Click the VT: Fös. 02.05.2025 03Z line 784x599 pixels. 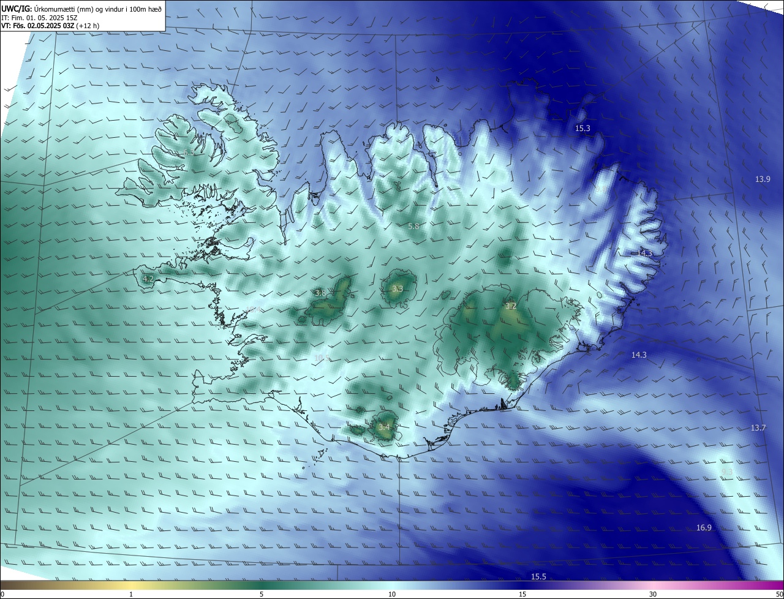click(50, 26)
